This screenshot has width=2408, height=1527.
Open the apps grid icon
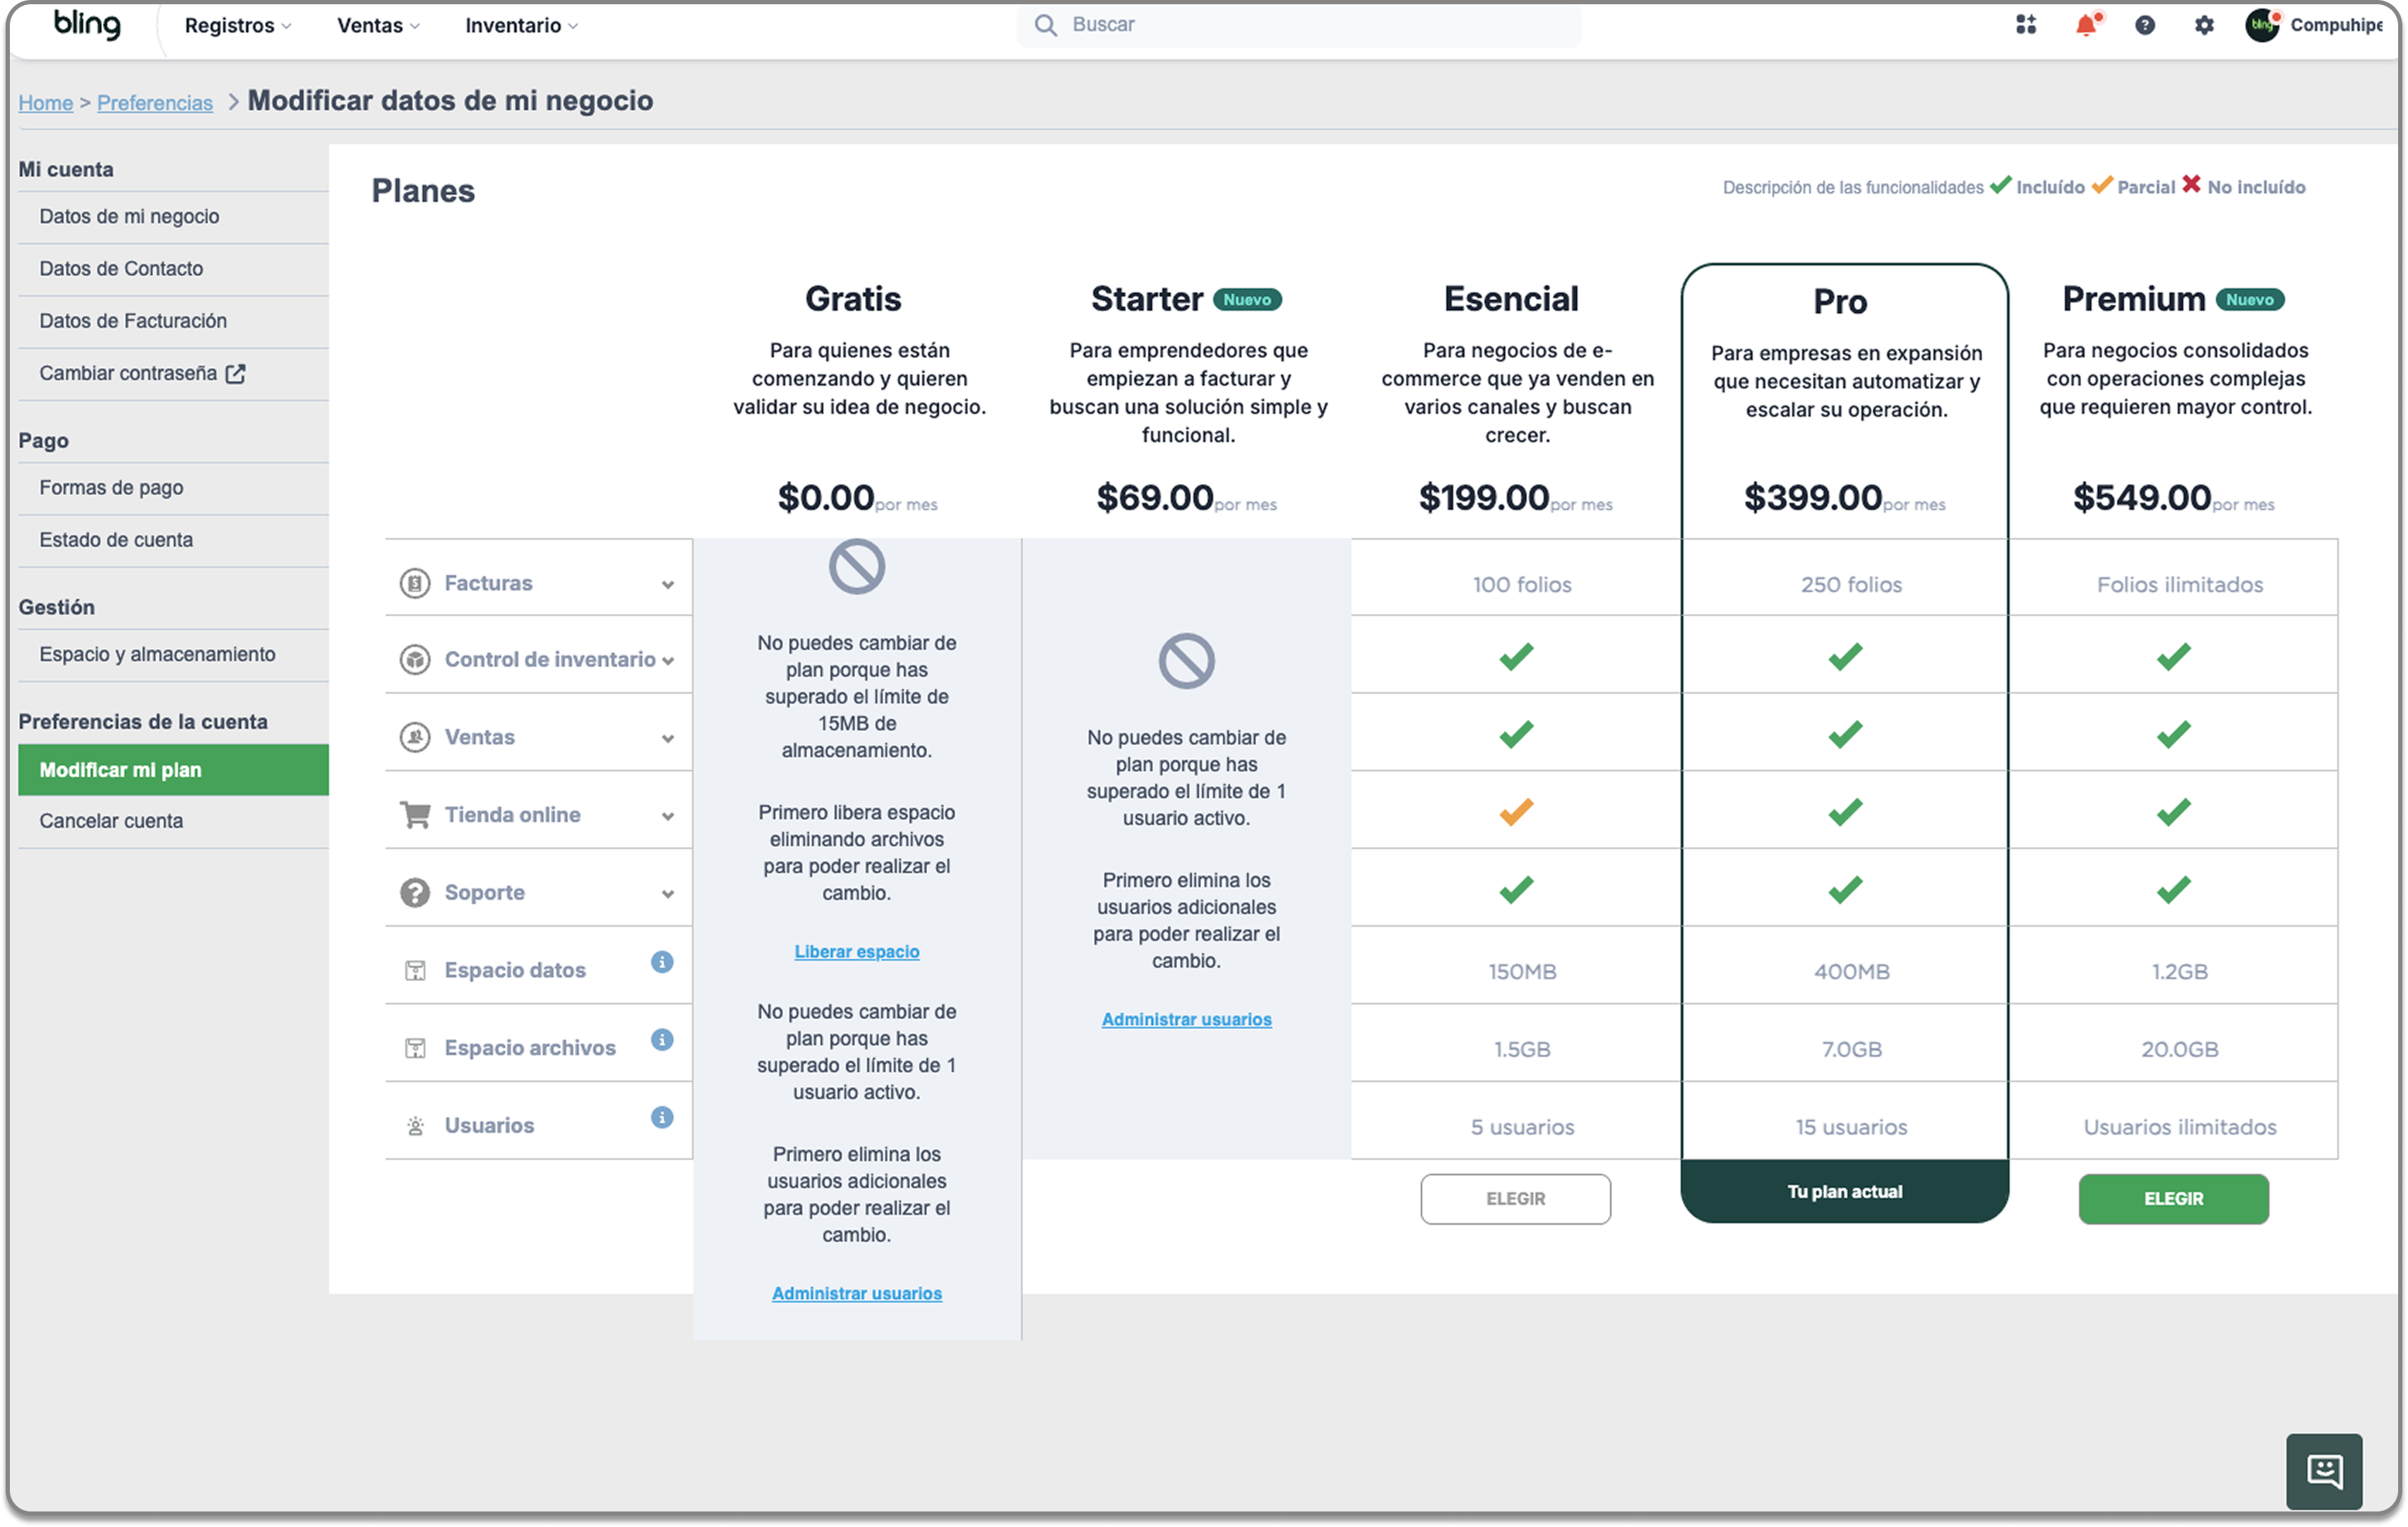[2026, 25]
